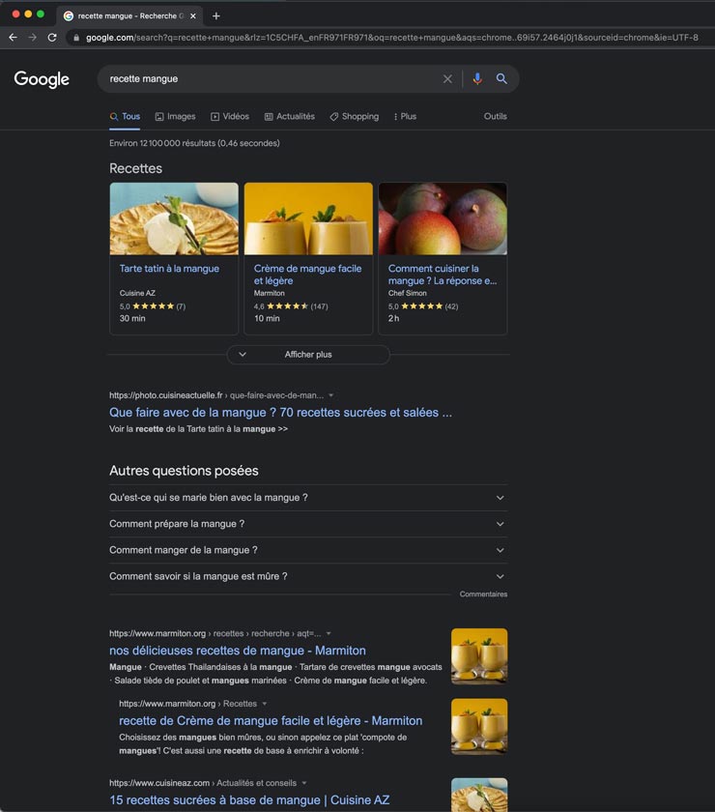
Task: Switch to the Actualités tab
Action: coord(290,117)
